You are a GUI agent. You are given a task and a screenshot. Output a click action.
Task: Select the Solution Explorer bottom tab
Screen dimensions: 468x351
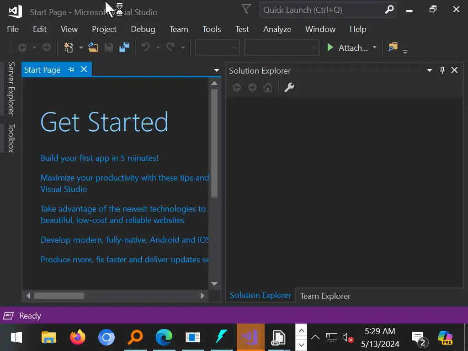pos(260,295)
